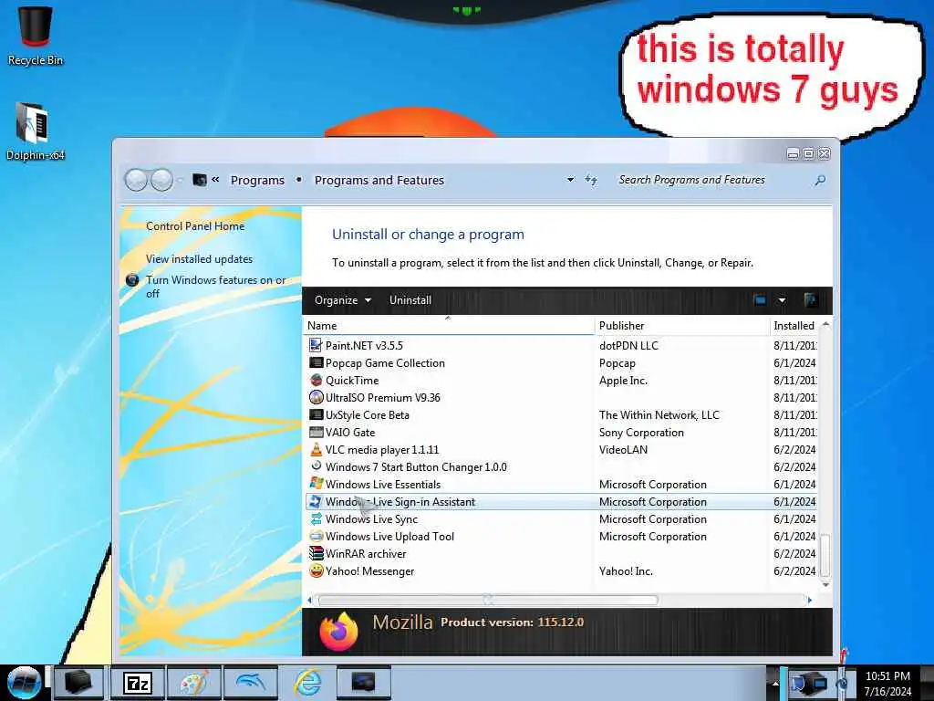934x701 pixels.
Task: Click the Uninstall toolbar button
Action: pos(410,299)
